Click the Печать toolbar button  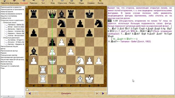coord(72,2)
